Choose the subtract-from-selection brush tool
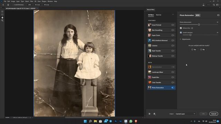 (x=2, y=14)
